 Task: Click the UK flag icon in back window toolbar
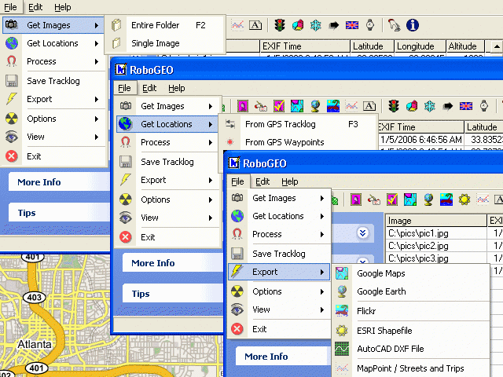(352, 25)
